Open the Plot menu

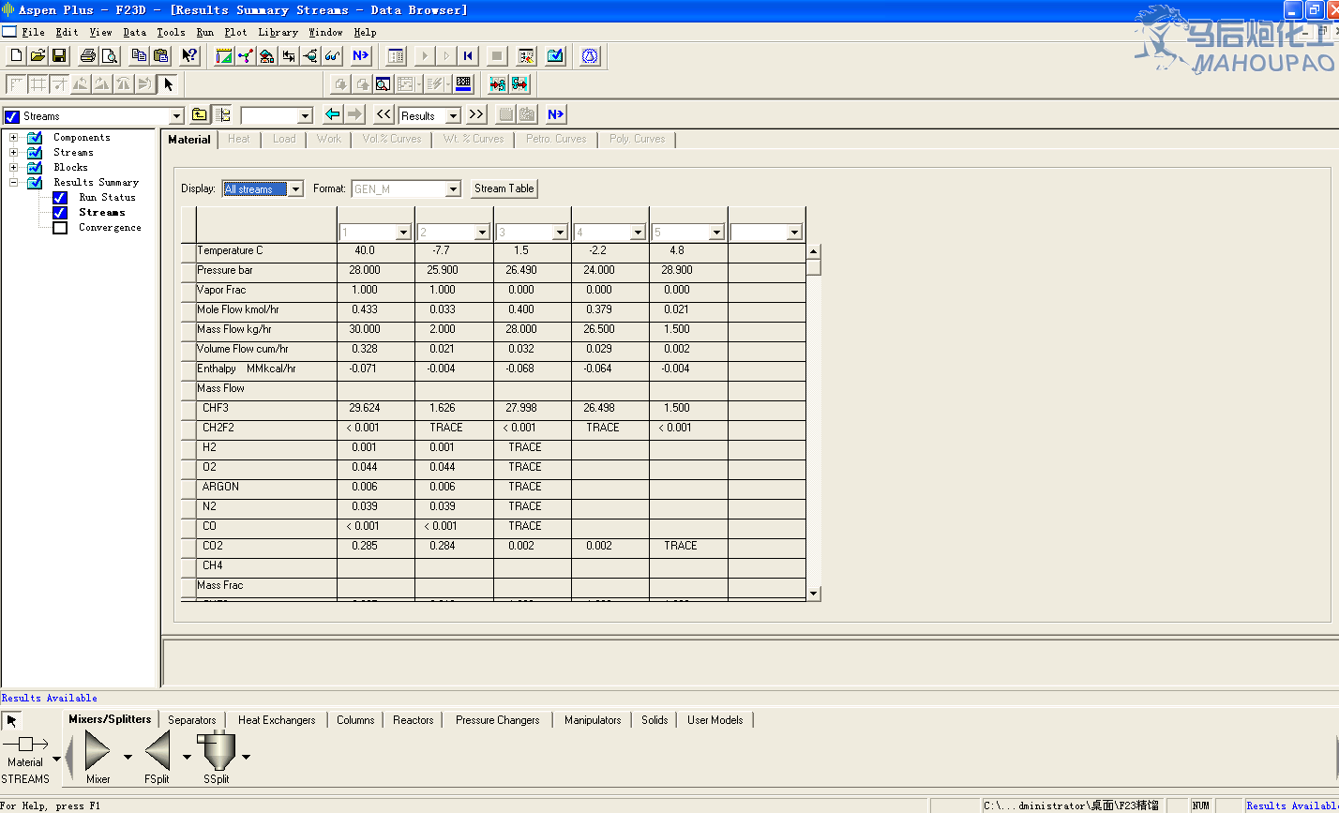(235, 32)
